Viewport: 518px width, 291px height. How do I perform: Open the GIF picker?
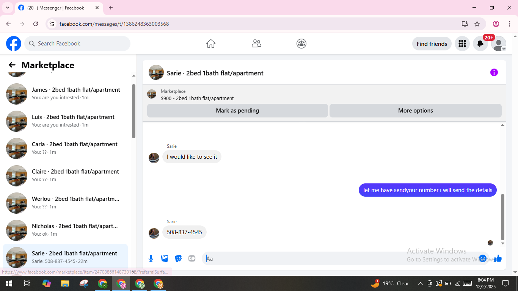pos(192,258)
